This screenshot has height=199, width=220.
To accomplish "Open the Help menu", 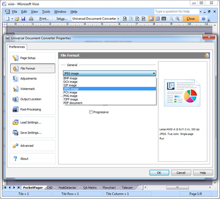I will point(74,12).
